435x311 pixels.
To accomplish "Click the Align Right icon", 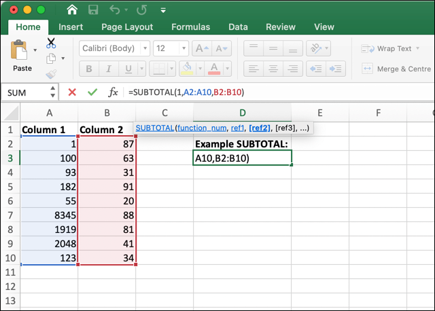I will click(293, 69).
